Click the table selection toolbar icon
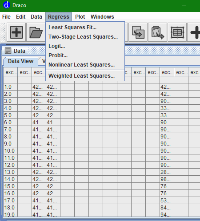This screenshot has width=200, height=221. coord(177,32)
